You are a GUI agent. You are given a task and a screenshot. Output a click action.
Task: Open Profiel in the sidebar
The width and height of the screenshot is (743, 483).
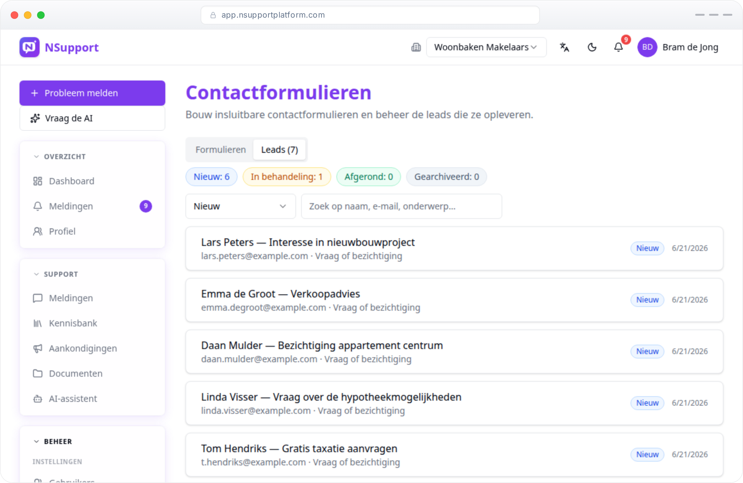92,231
